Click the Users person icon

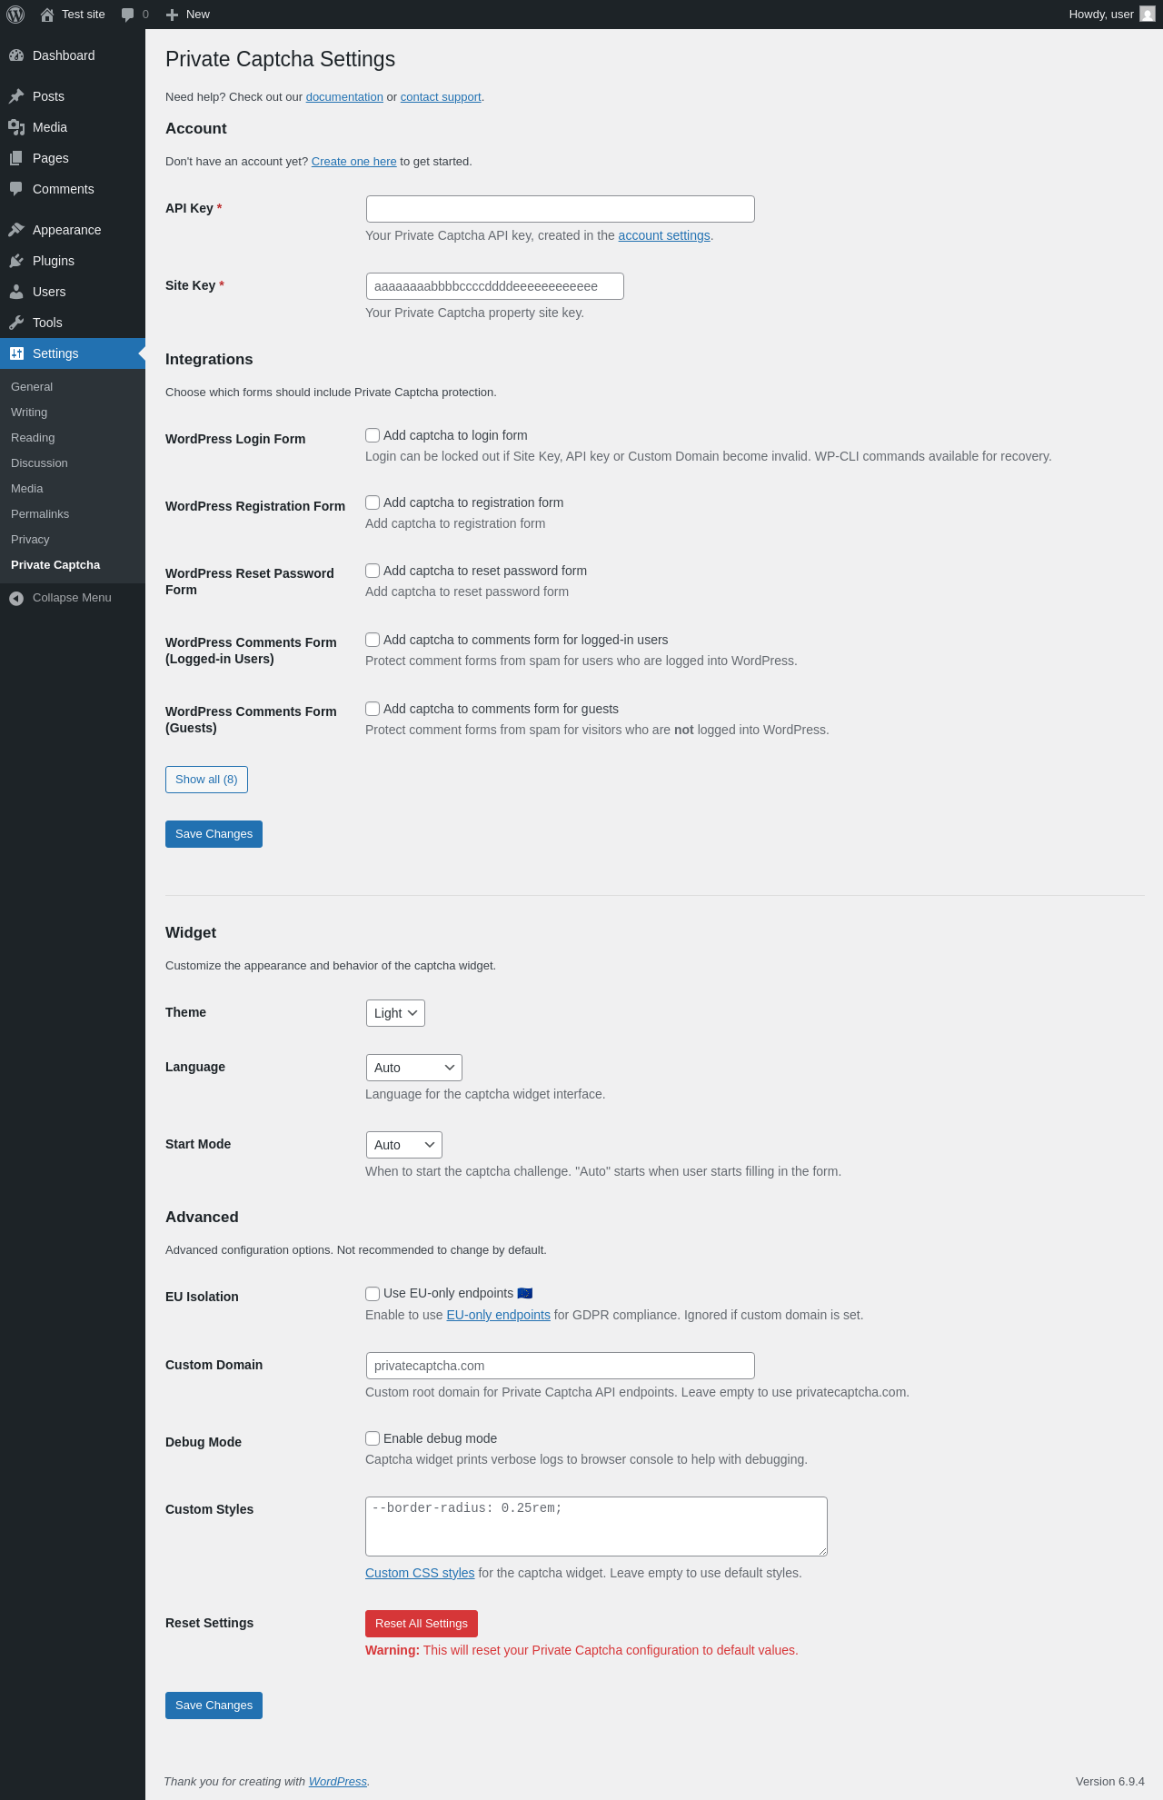tap(16, 292)
